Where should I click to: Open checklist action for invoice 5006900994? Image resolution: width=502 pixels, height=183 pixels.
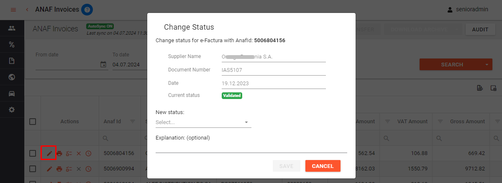[69, 169]
